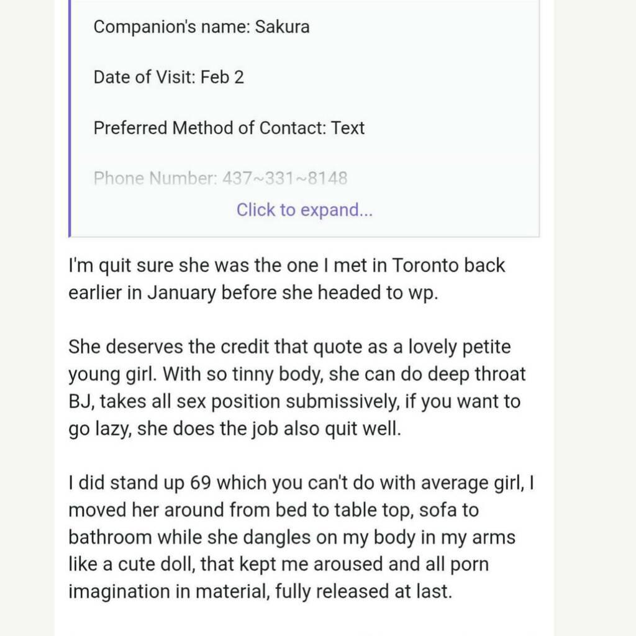This screenshot has height=636, width=636.
Task: Click the expand link's ellipsis
Action: (x=365, y=210)
